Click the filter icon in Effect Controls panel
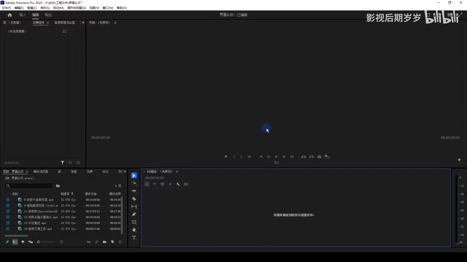Viewport: 467px width, 262px height. tap(62, 163)
